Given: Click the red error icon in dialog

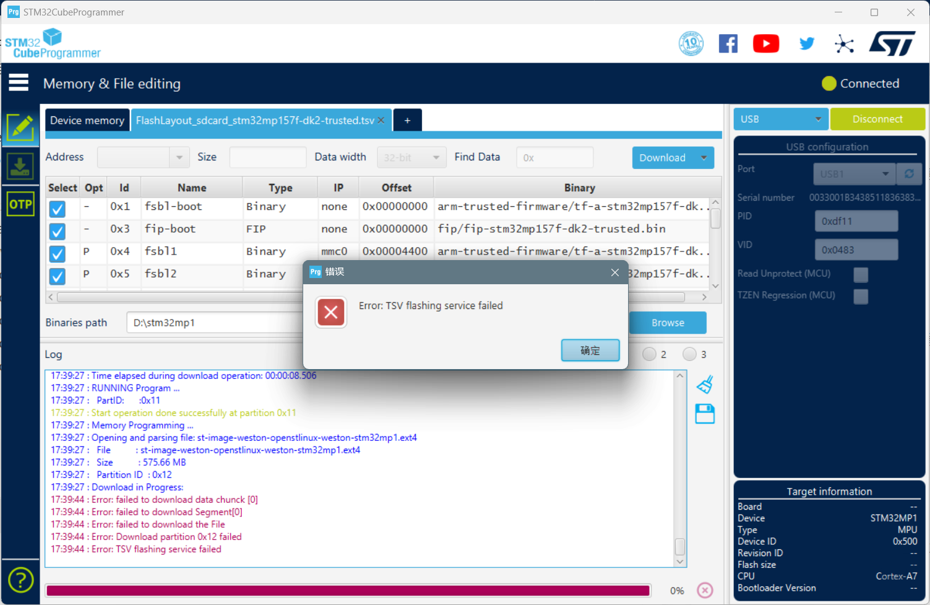Looking at the screenshot, I should click(x=331, y=312).
